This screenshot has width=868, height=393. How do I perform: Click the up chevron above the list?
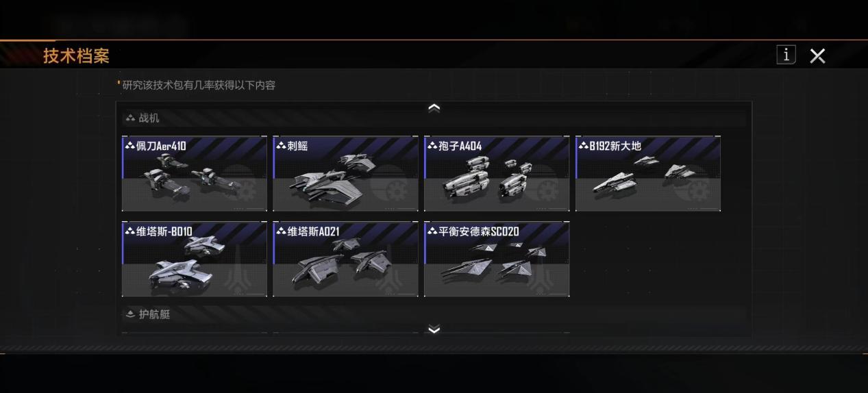click(x=434, y=107)
